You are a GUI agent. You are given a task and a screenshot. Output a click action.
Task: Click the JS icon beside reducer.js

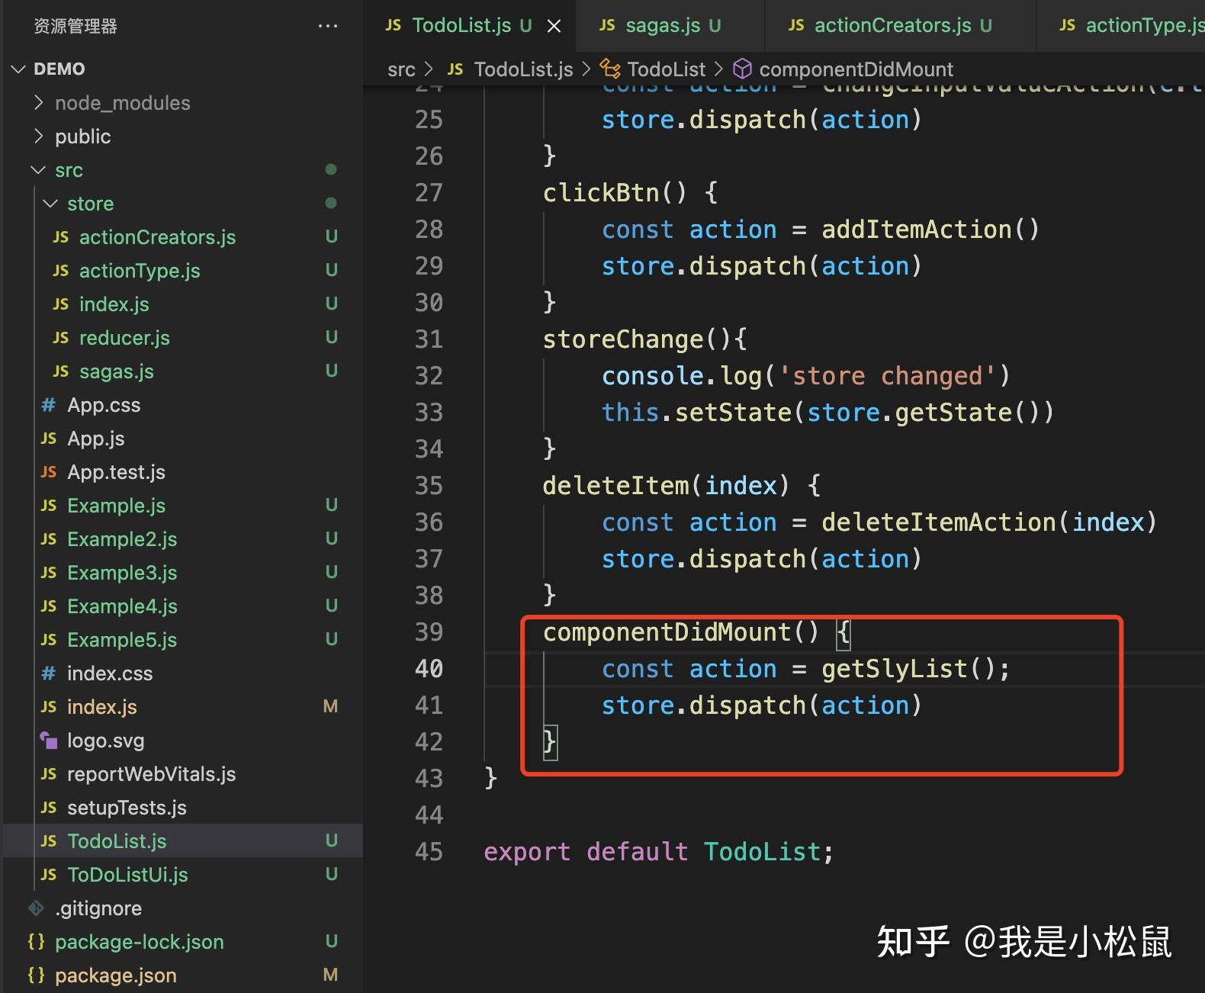click(61, 338)
